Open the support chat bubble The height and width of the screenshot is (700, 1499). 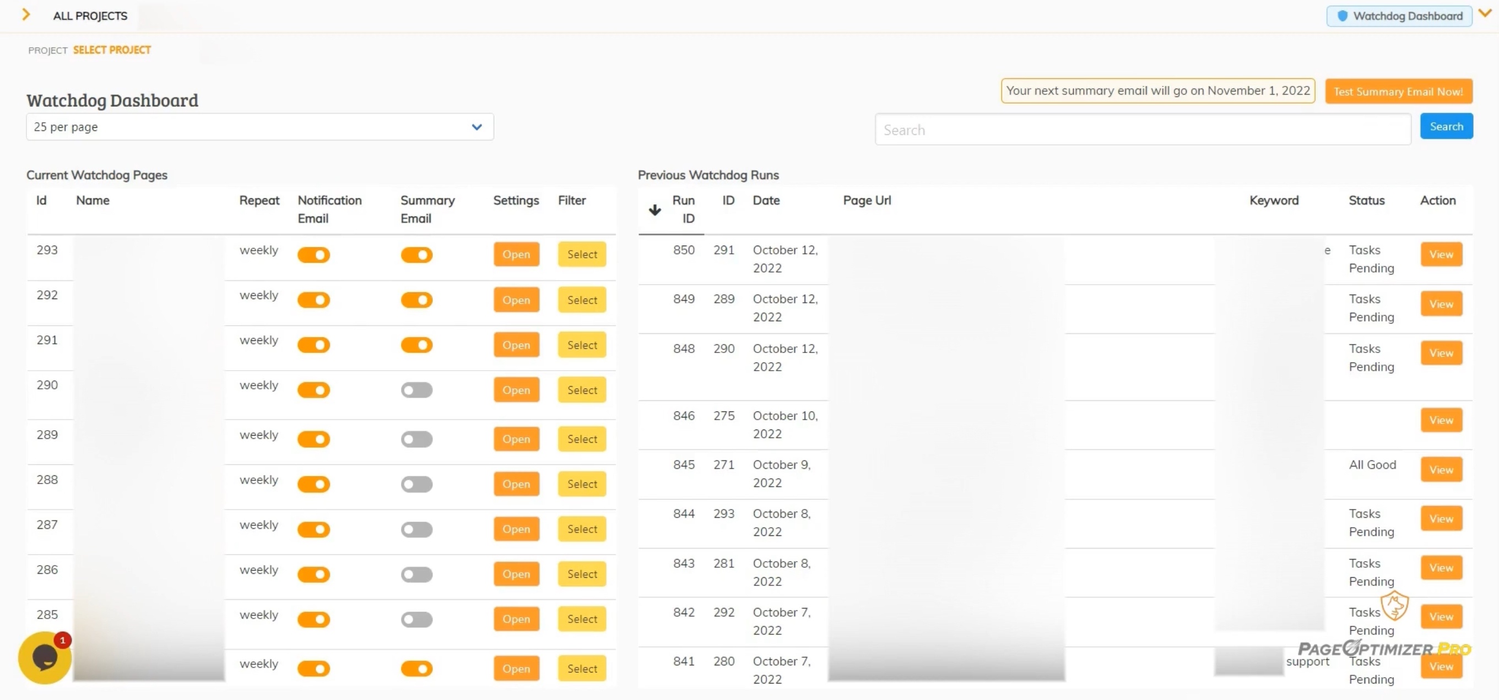[44, 658]
